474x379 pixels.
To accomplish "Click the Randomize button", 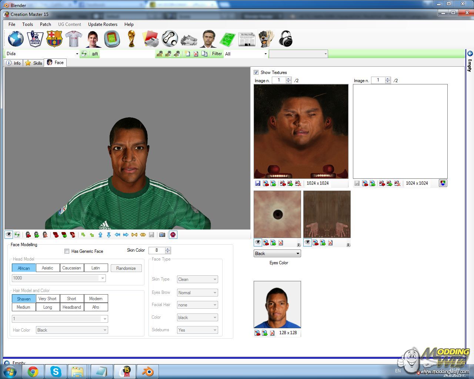I will click(126, 268).
